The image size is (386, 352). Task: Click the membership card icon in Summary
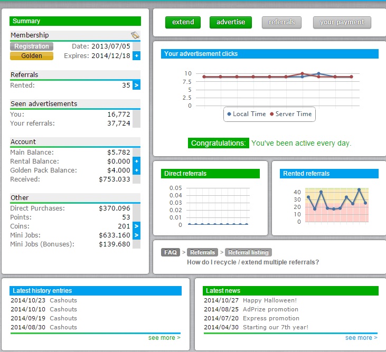pyautogui.click(x=136, y=35)
